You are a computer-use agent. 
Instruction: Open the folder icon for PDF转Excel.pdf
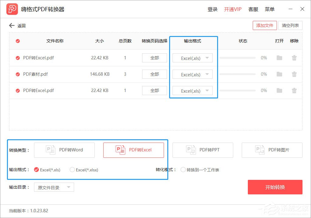(x=279, y=58)
